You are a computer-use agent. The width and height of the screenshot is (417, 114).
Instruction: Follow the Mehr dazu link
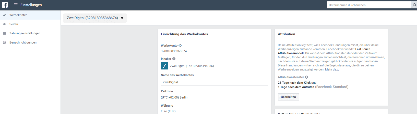tap(332, 69)
